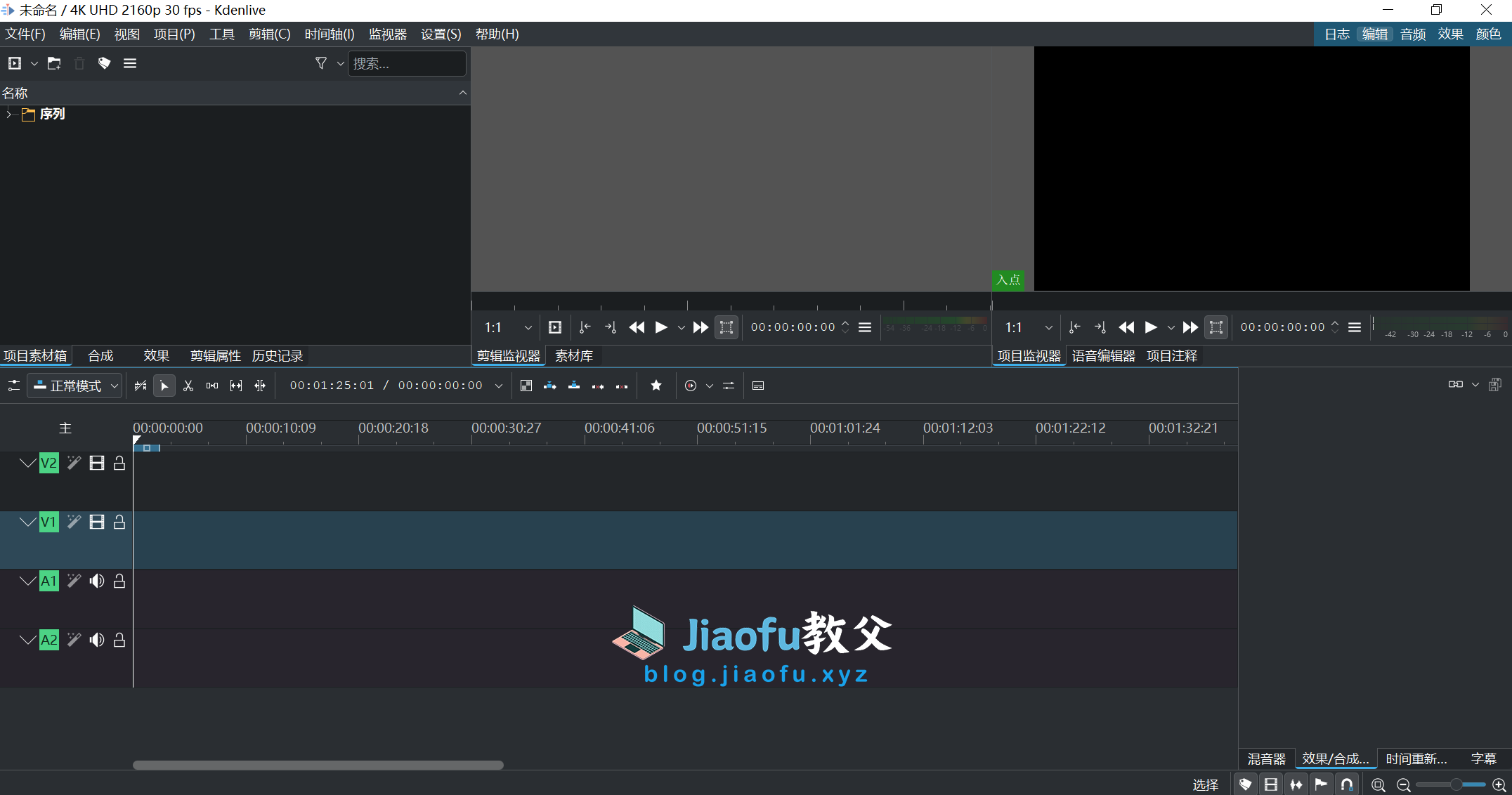Click the extract timeline zone icon
1512x795 pixels.
[598, 386]
